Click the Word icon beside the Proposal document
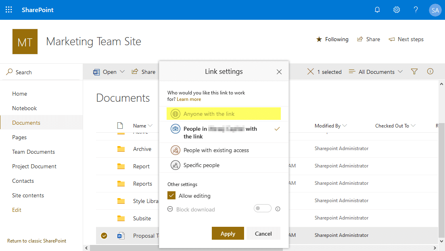The image size is (445, 251). (x=121, y=235)
